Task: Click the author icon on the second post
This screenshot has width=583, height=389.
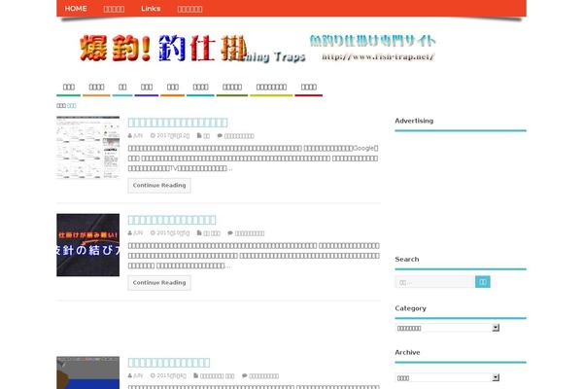Action: (x=130, y=233)
